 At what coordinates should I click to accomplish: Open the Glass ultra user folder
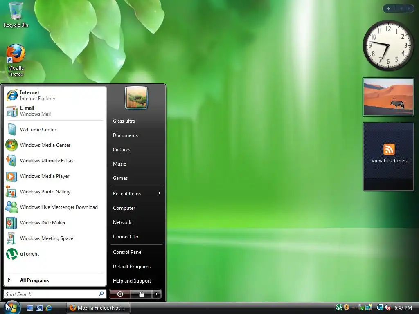[x=136, y=121]
